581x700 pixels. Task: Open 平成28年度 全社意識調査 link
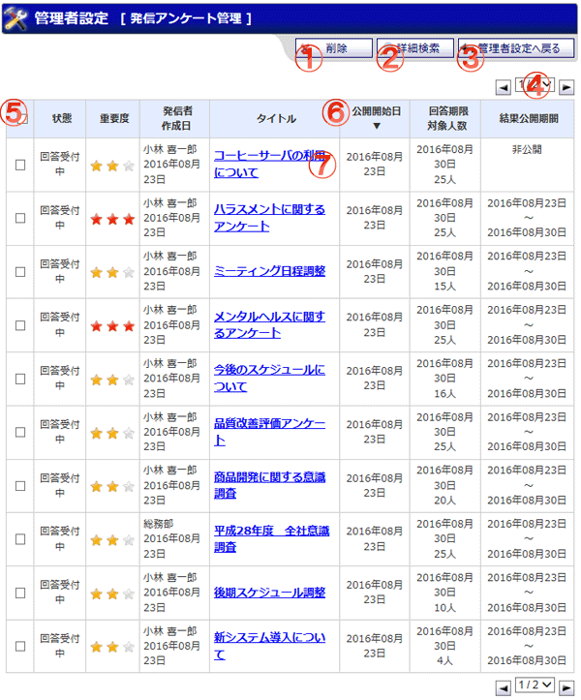(271, 538)
